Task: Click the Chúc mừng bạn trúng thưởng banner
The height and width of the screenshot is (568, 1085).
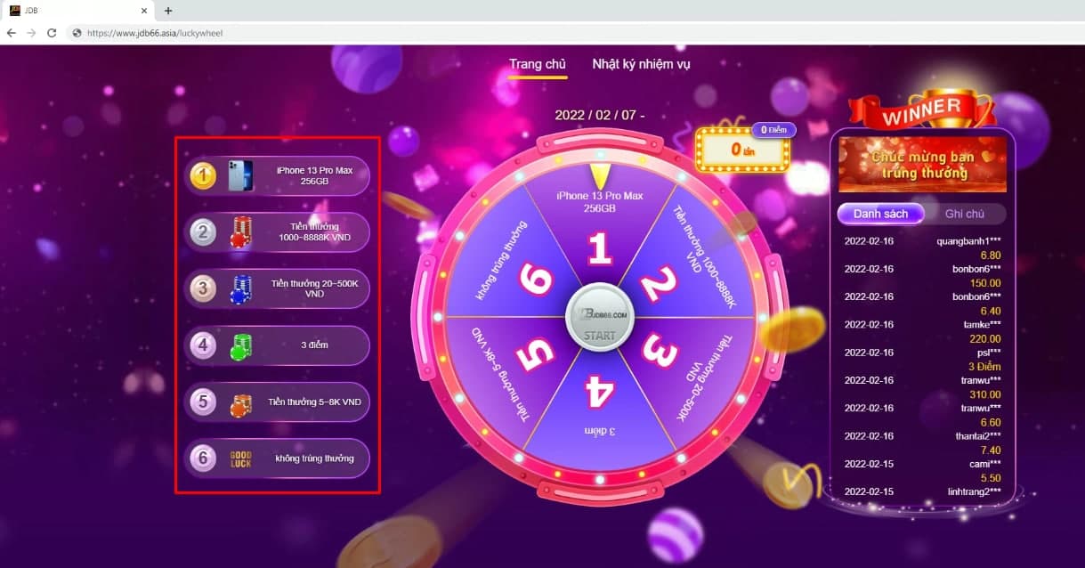Action: click(x=922, y=165)
